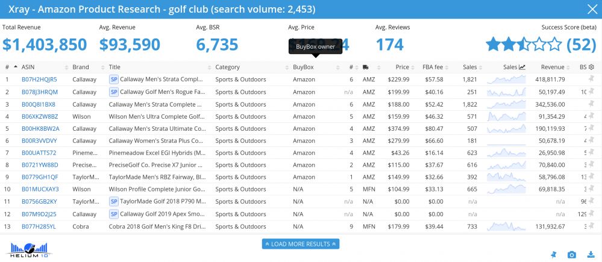The width and height of the screenshot is (602, 262).
Task: Open ASIN link B0756GB2KY
Action: point(39,201)
